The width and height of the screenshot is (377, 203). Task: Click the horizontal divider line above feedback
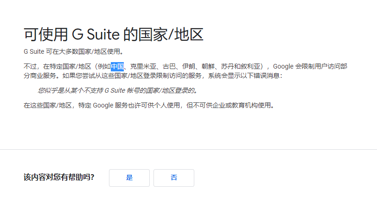click(x=188, y=150)
